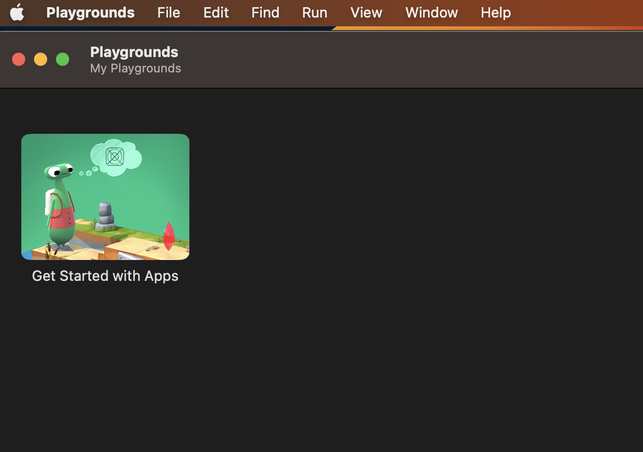
Task: Select the 'Get Started with Apps' label
Action: (105, 276)
